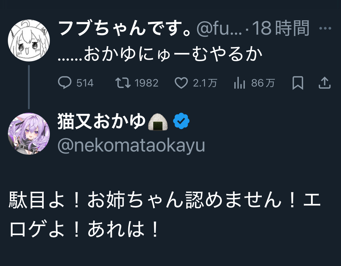Share the post via upload arrow icon
341x266 pixels.
pos(324,83)
